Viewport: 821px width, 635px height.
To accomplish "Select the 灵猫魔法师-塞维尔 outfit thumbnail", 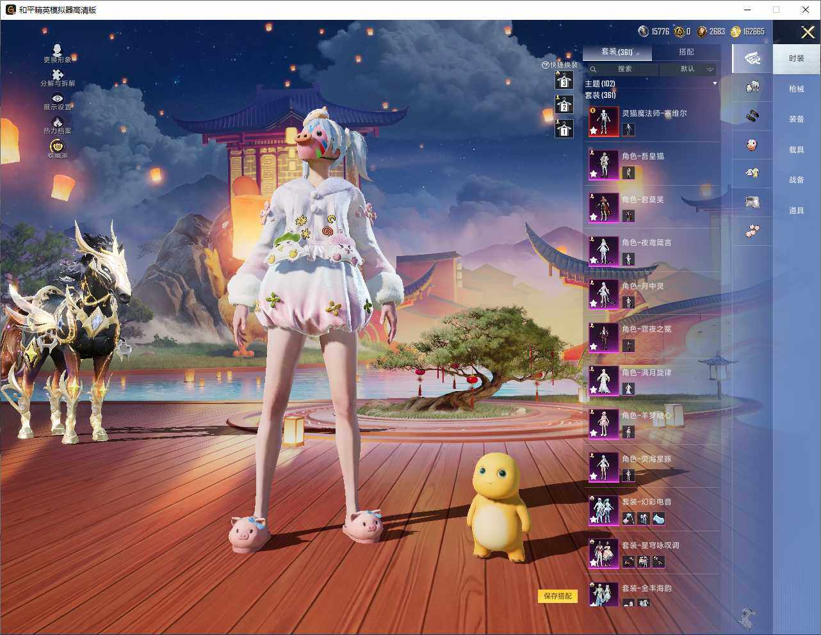I will [604, 122].
